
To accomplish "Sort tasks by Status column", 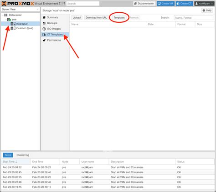I will (x=195, y=161).
